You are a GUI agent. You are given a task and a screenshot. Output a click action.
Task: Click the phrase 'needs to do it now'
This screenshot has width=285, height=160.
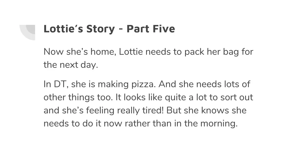(x=83, y=124)
